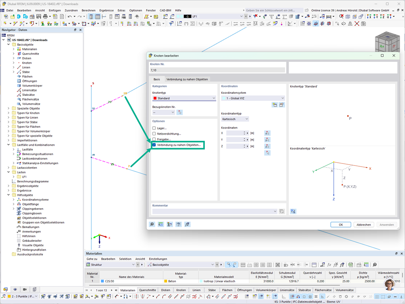Open the Koordinatensystem 1 - Global XYZ dropdown
The image size is (405, 304).
point(253,98)
